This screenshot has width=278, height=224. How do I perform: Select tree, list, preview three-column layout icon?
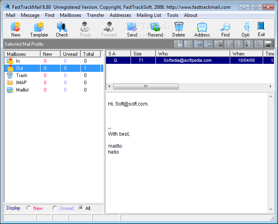229,44
